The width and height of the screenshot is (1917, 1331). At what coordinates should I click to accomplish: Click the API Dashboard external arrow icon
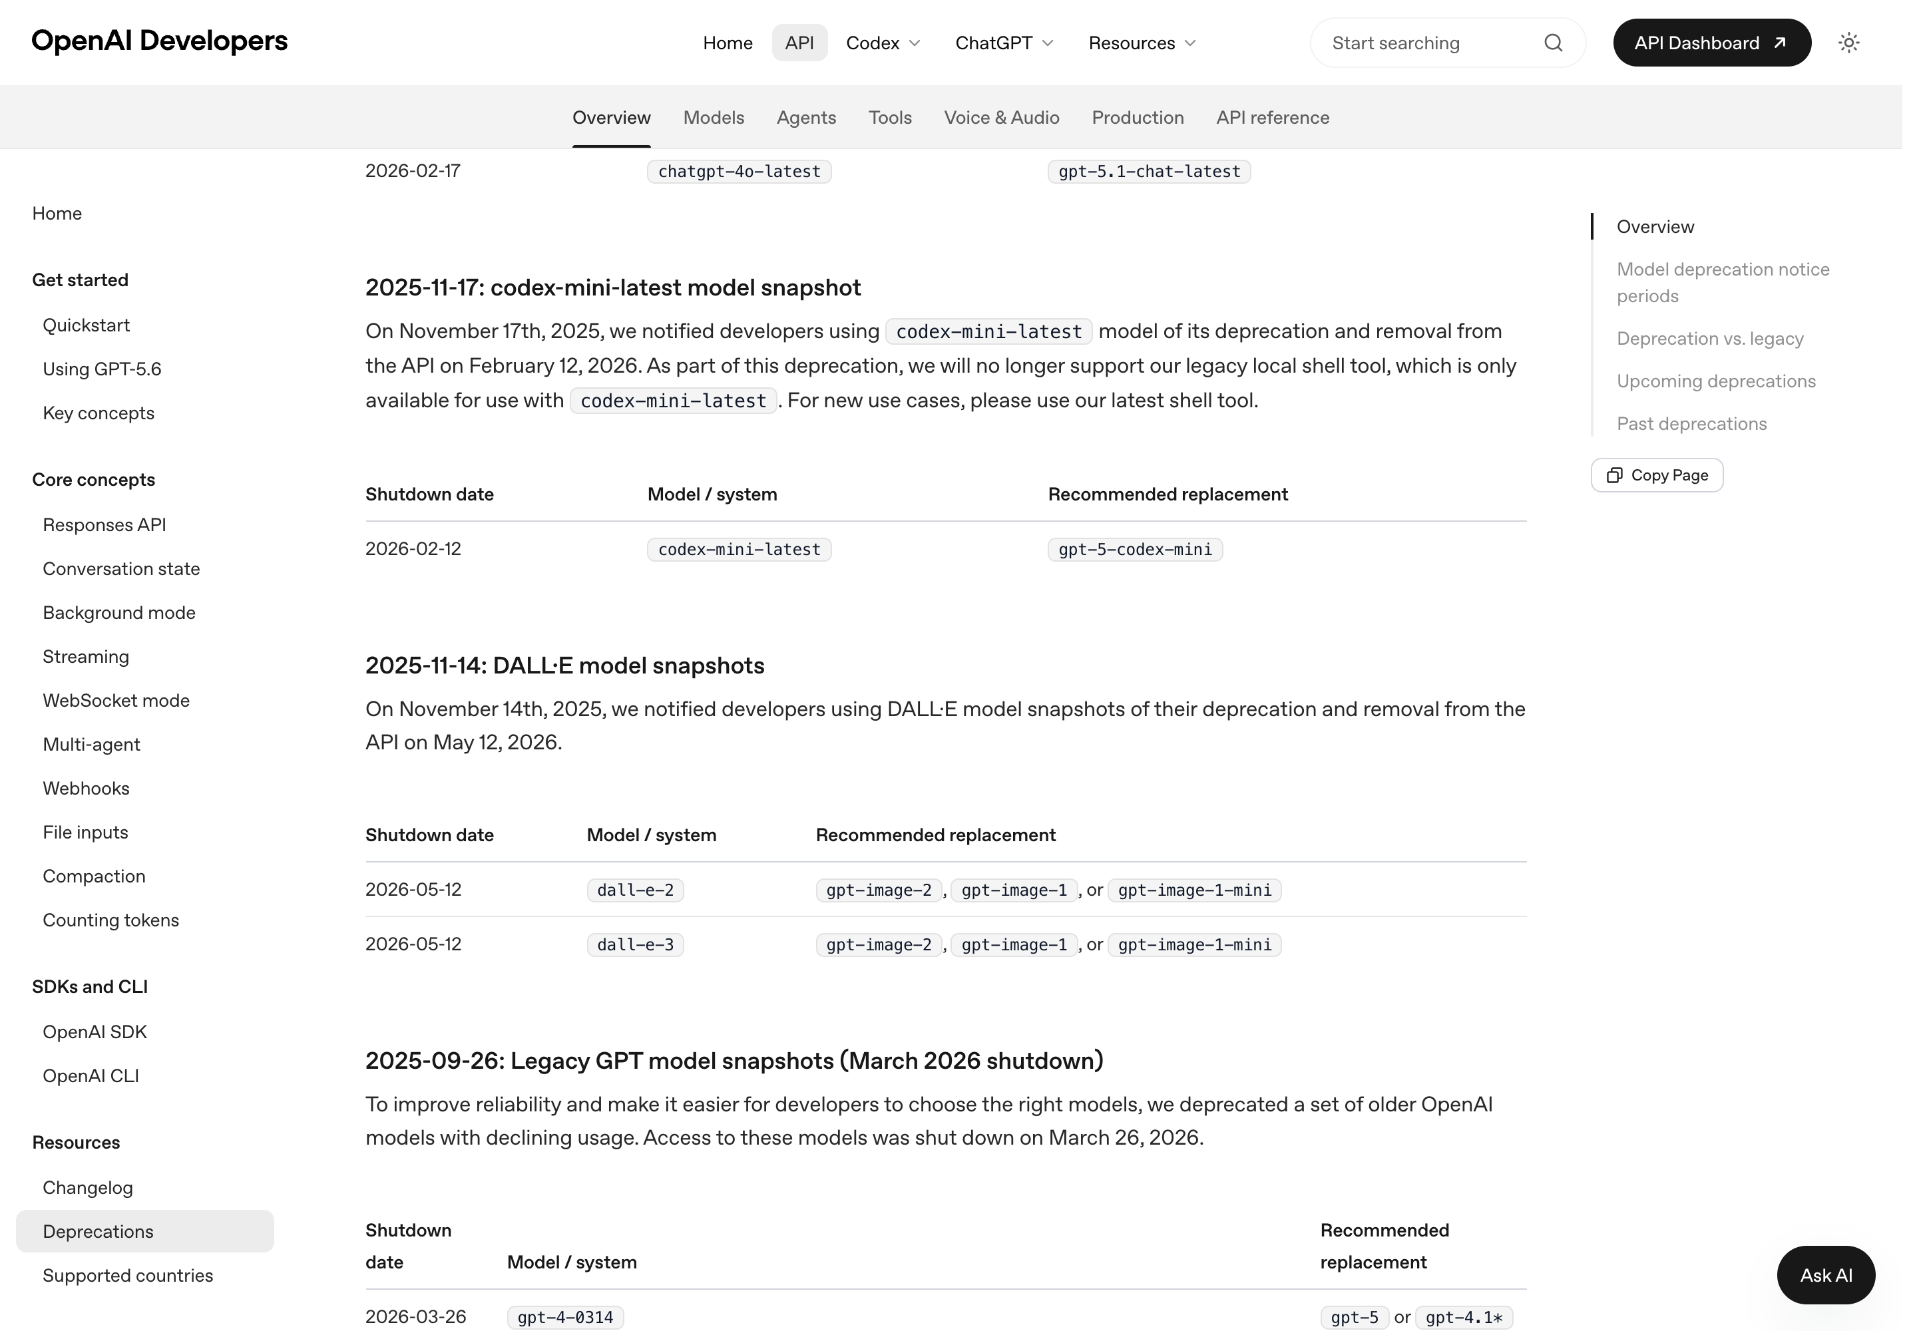click(x=1779, y=43)
